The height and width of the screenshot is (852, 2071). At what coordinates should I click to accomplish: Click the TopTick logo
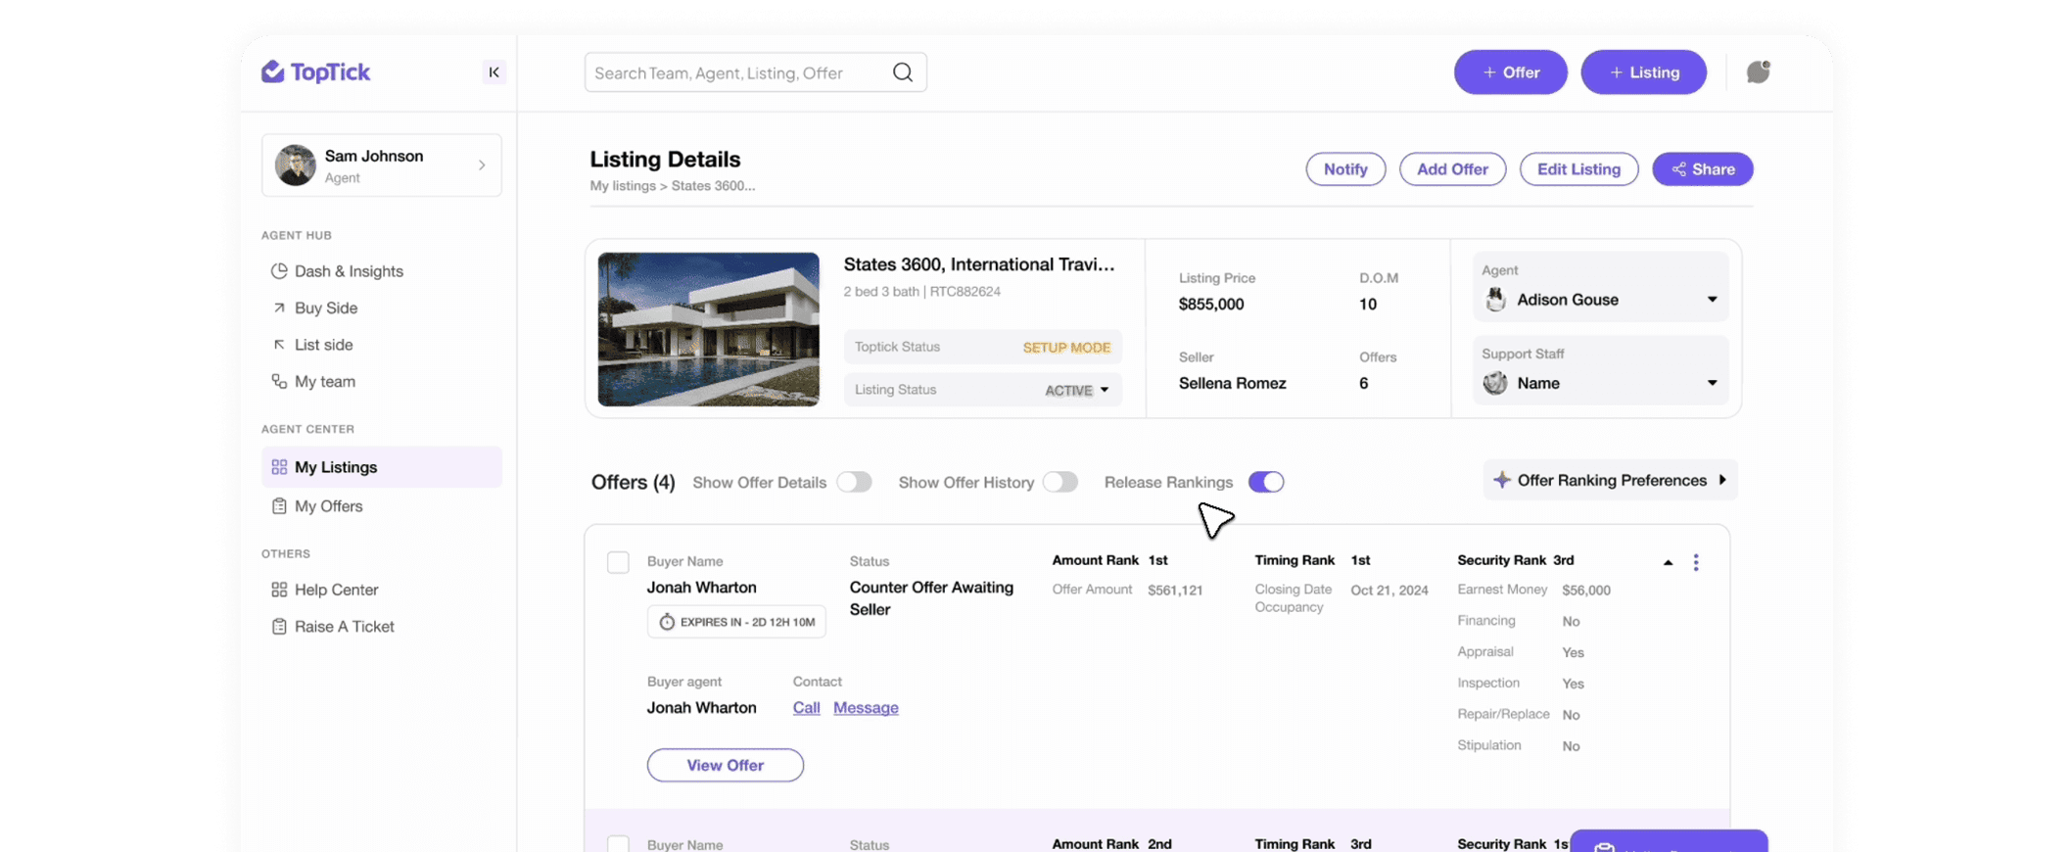[x=315, y=71]
